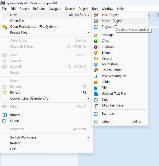Image resolution: width=159 pixels, height=166 pixels.
Task: Choose Untitled Text File label
Action: (114, 94)
